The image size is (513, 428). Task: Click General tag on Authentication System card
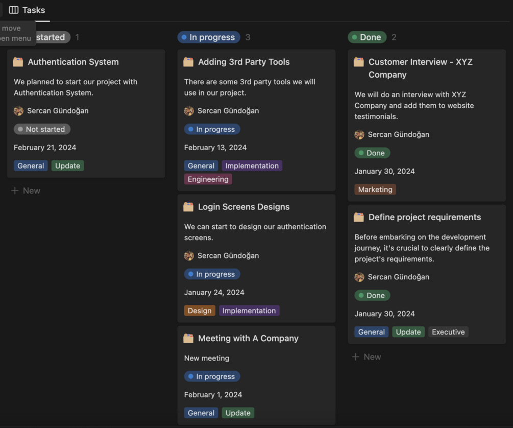tap(31, 165)
